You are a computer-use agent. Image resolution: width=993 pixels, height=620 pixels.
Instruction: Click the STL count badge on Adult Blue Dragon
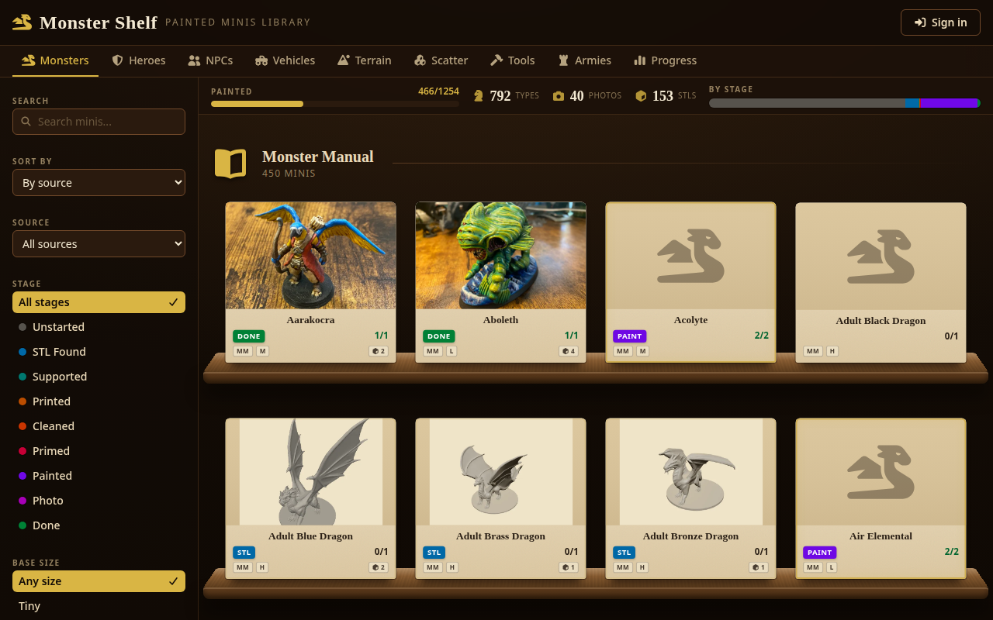[379, 567]
